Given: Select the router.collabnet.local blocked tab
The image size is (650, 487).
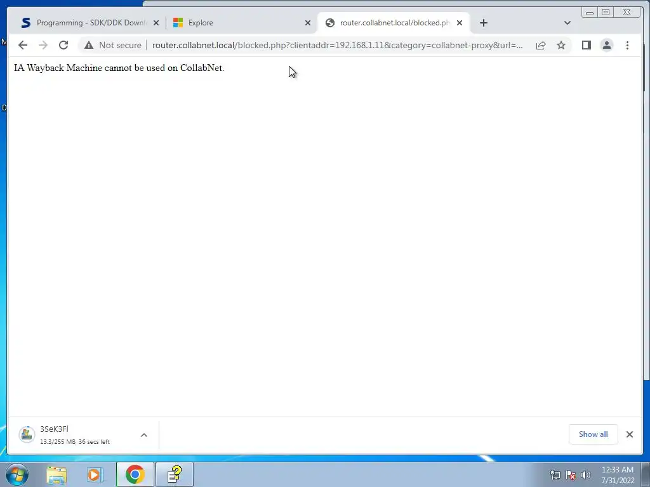Looking at the screenshot, I should point(393,23).
